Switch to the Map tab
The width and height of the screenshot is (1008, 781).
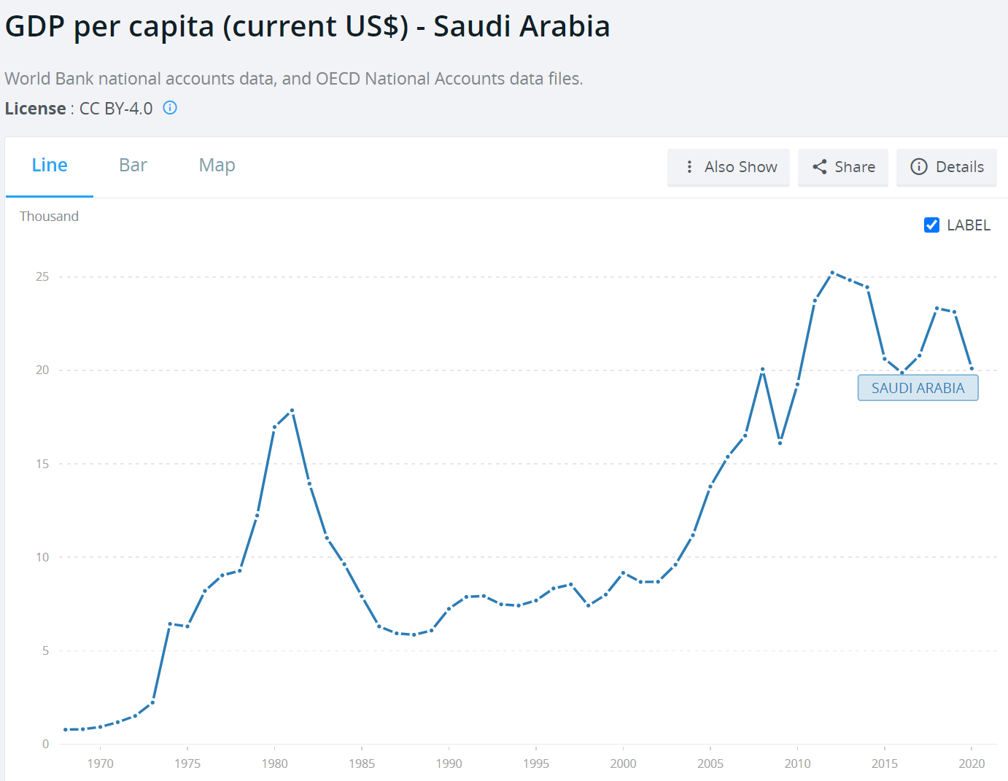(217, 166)
